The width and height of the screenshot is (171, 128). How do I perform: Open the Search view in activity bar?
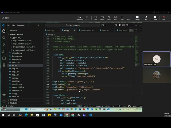[4, 38]
